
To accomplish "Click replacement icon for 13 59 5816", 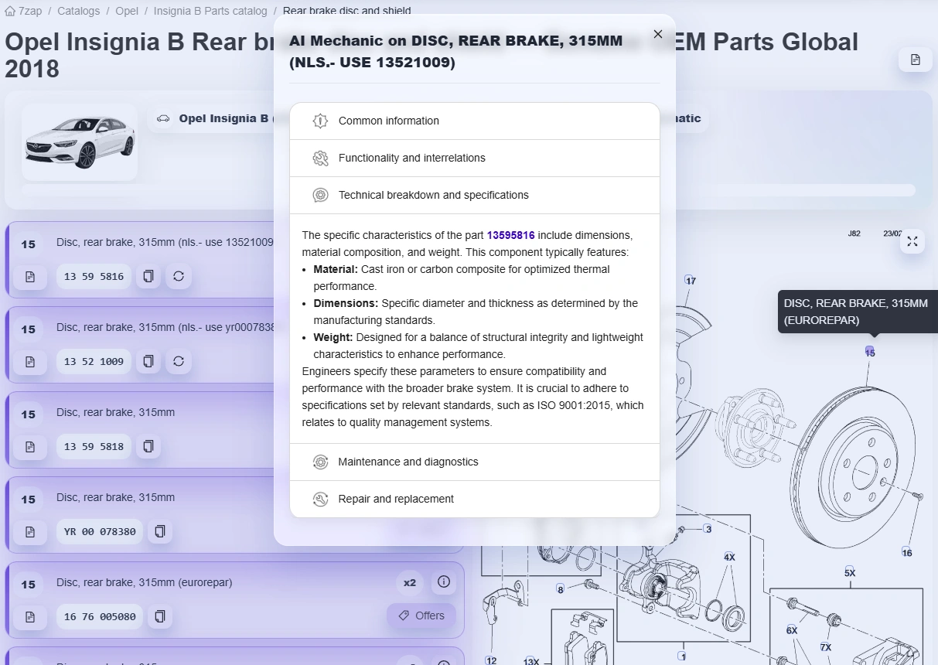I will tap(179, 276).
